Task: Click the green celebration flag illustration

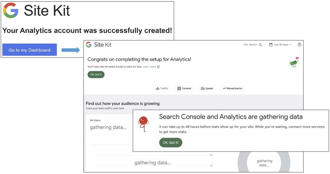Action: pyautogui.click(x=294, y=62)
